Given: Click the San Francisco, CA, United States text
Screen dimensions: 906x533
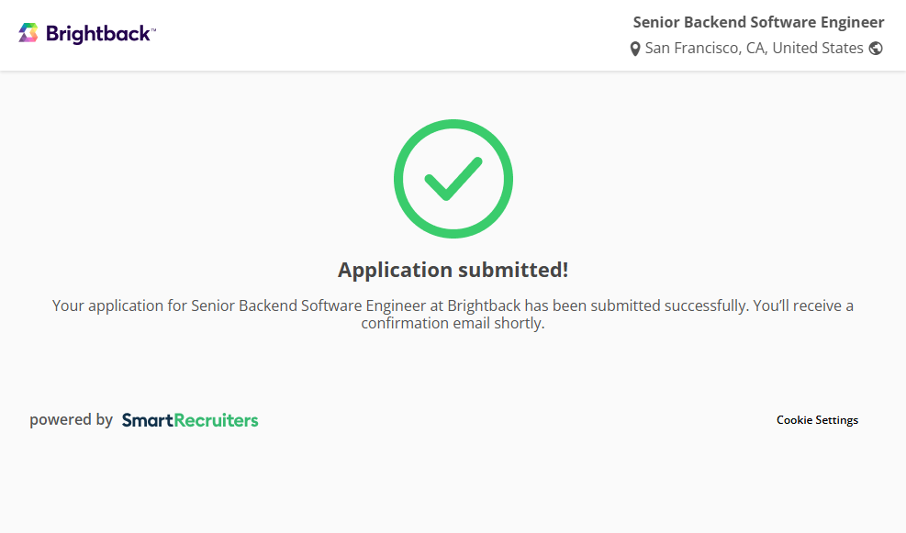Looking at the screenshot, I should tap(754, 49).
